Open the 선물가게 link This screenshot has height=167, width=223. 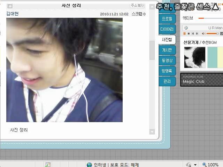(191, 42)
